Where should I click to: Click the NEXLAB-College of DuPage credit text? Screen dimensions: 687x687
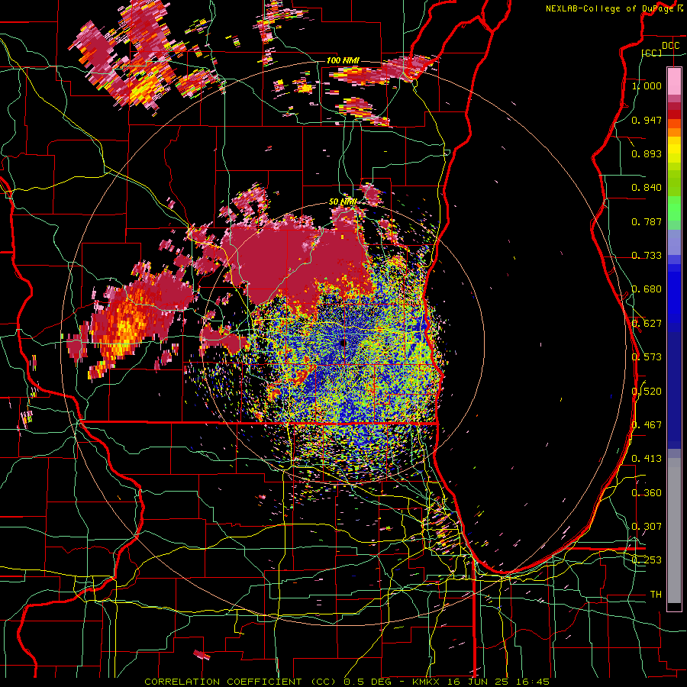click(x=615, y=8)
